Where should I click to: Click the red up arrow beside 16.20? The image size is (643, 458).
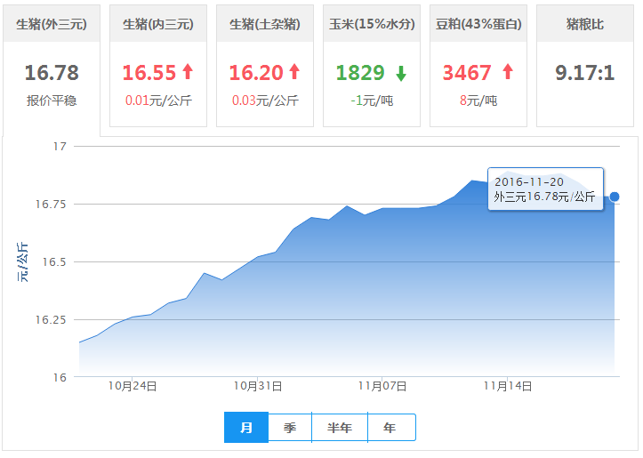[293, 73]
